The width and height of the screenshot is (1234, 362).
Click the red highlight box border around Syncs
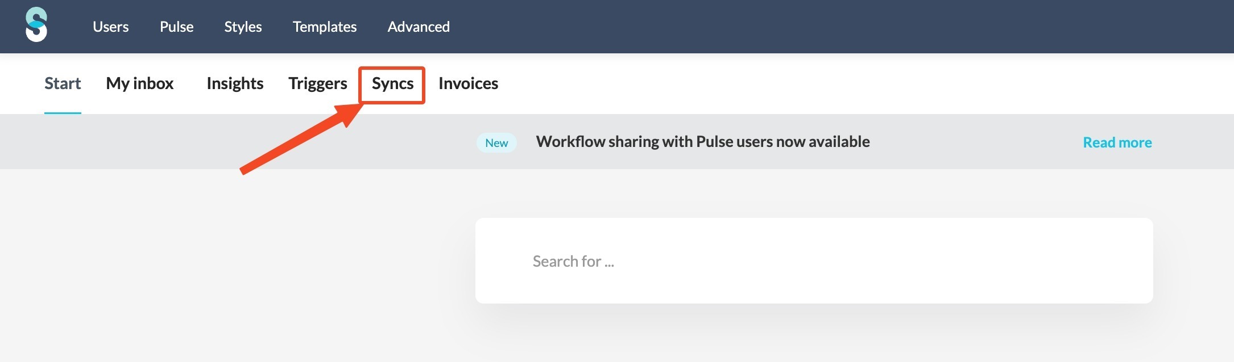[392, 68]
